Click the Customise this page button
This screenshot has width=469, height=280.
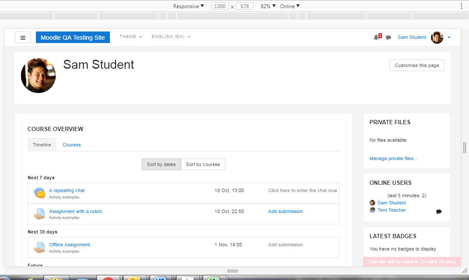(417, 65)
